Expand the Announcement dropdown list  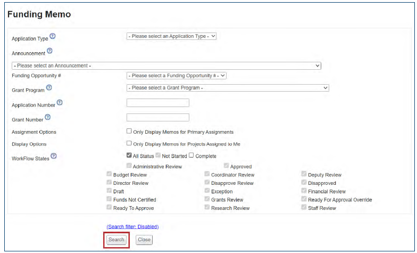coord(166,66)
